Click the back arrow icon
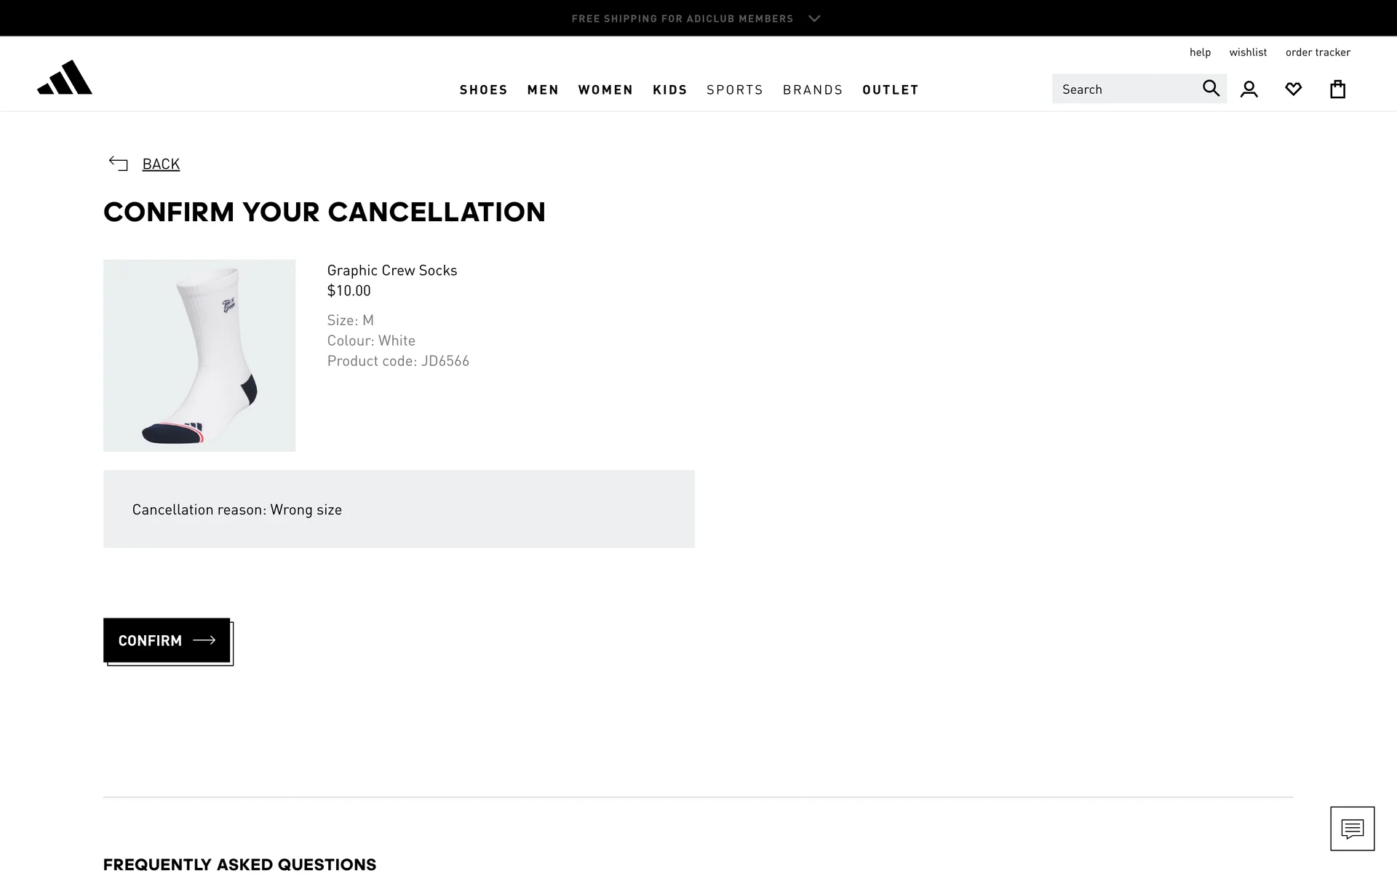The height and width of the screenshot is (873, 1397). (118, 164)
